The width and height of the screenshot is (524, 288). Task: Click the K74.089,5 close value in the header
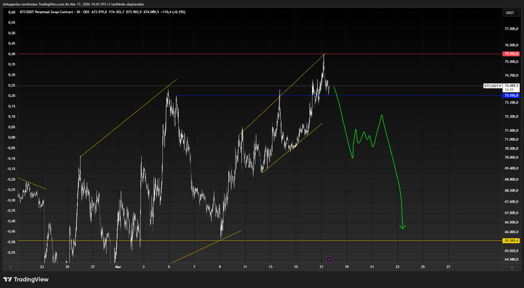click(x=152, y=12)
